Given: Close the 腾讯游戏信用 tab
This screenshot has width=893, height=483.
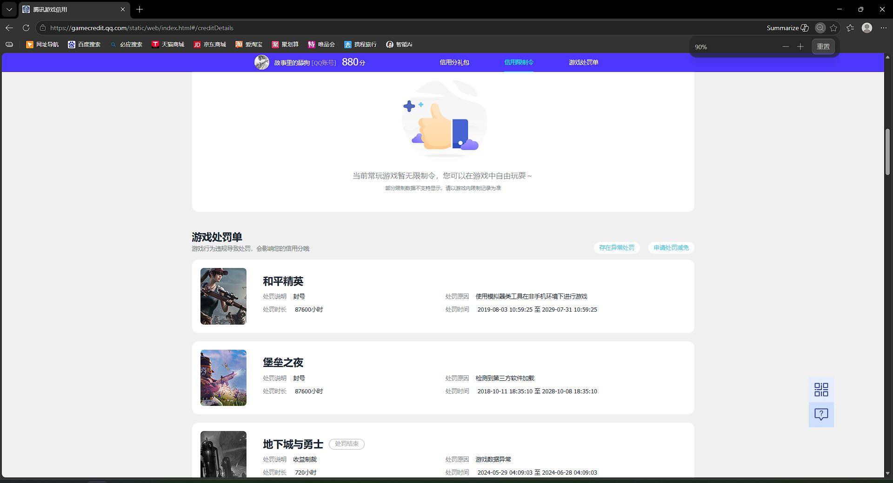Looking at the screenshot, I should [123, 9].
